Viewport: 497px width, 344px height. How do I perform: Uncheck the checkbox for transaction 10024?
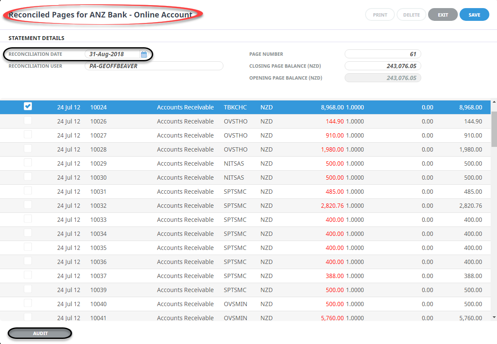tap(28, 106)
